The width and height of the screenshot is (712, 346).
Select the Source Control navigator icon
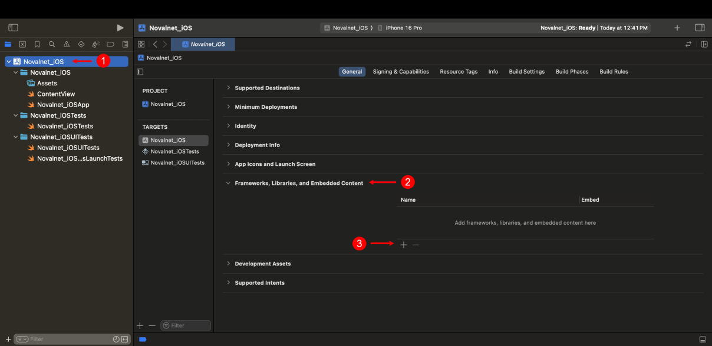pyautogui.click(x=22, y=44)
